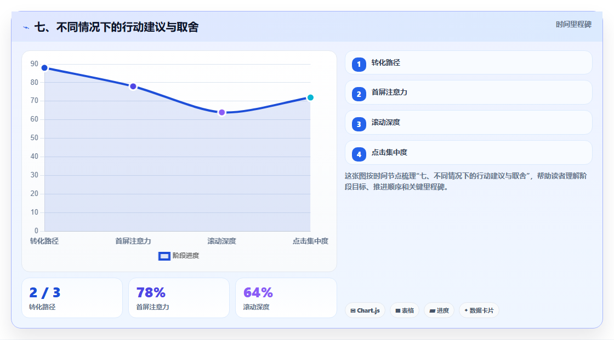Open the 转化路径 step row
614x340 pixels.
point(468,62)
